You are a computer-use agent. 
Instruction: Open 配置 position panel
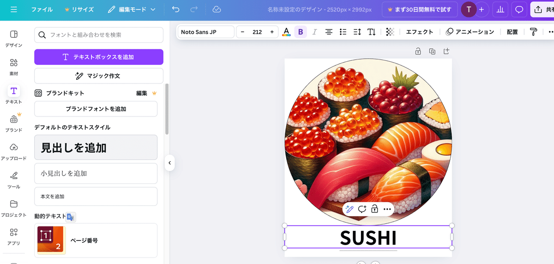coord(512,32)
